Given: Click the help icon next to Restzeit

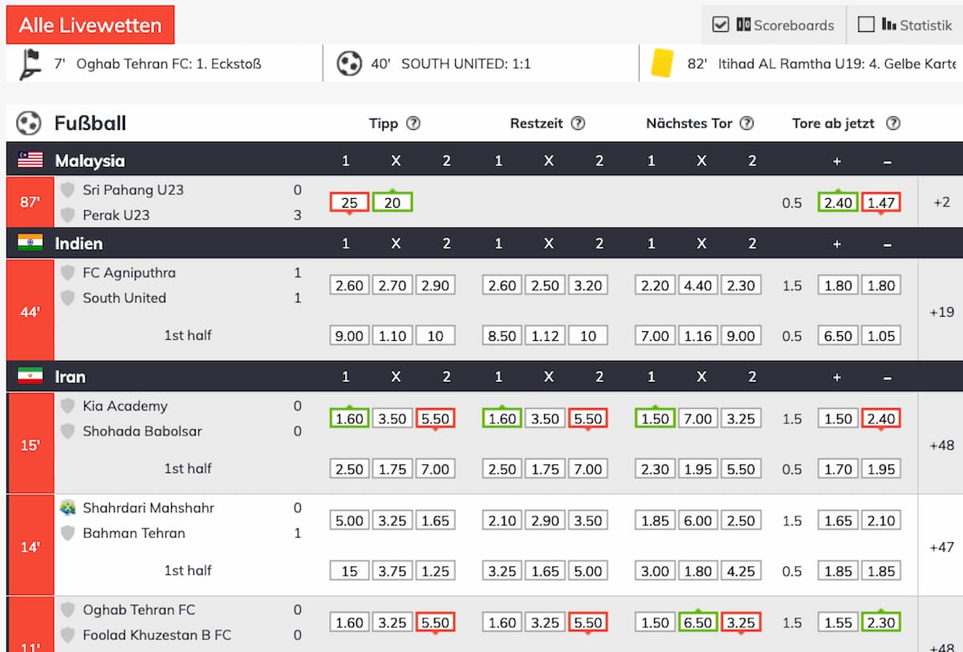Looking at the screenshot, I should pyautogui.click(x=578, y=124).
